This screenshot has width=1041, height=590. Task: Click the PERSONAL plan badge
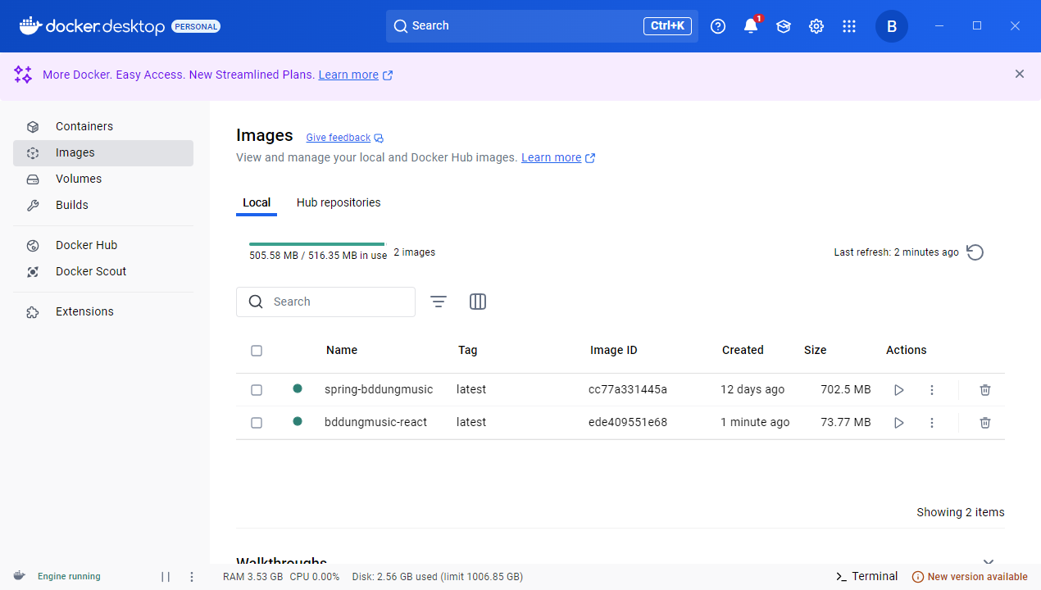pos(196,26)
